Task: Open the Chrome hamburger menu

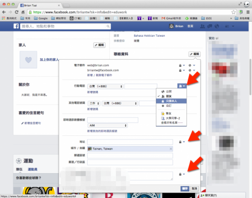Action: 248,12
